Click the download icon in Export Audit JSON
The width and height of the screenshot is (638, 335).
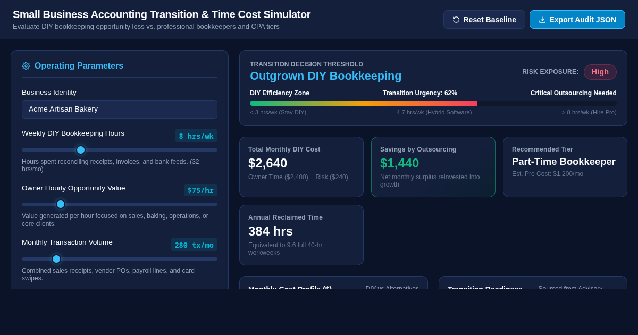point(542,20)
